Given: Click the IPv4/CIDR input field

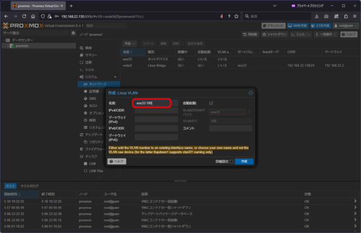Looking at the screenshot, I should pyautogui.click(x=156, y=110).
